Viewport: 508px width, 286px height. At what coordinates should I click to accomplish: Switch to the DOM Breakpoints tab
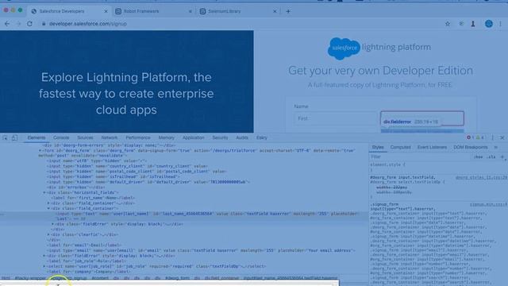tap(471, 147)
